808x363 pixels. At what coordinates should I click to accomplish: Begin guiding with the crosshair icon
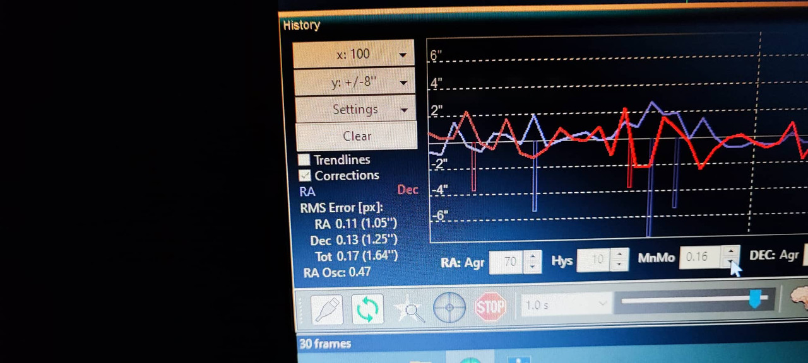pyautogui.click(x=449, y=308)
